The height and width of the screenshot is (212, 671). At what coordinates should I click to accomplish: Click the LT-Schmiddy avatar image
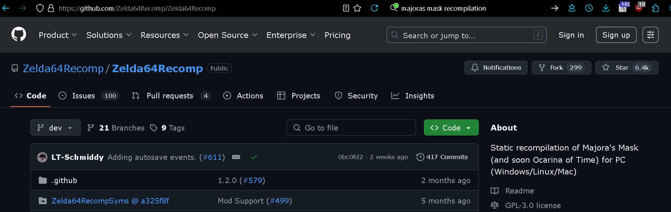pos(42,157)
